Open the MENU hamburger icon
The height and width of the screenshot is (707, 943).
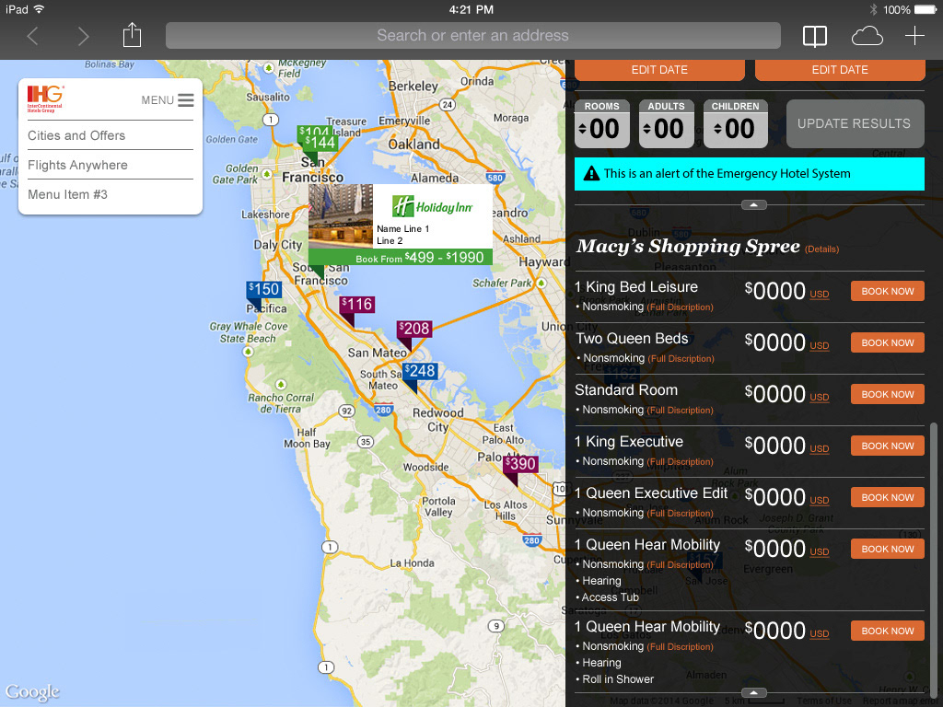pos(186,99)
